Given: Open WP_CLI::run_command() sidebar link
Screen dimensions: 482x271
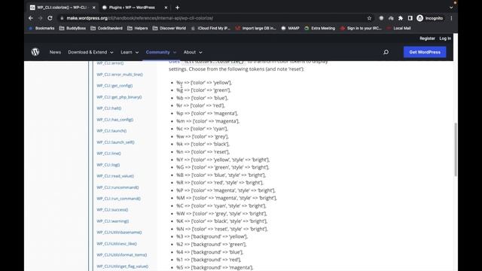Looking at the screenshot, I should click(x=119, y=199).
